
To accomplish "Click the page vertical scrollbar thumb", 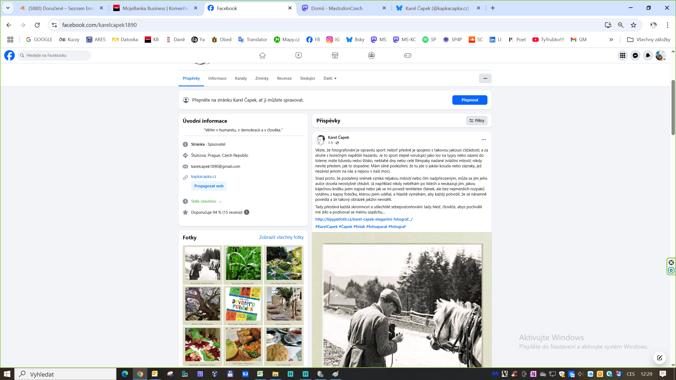I will pyautogui.click(x=673, y=107).
